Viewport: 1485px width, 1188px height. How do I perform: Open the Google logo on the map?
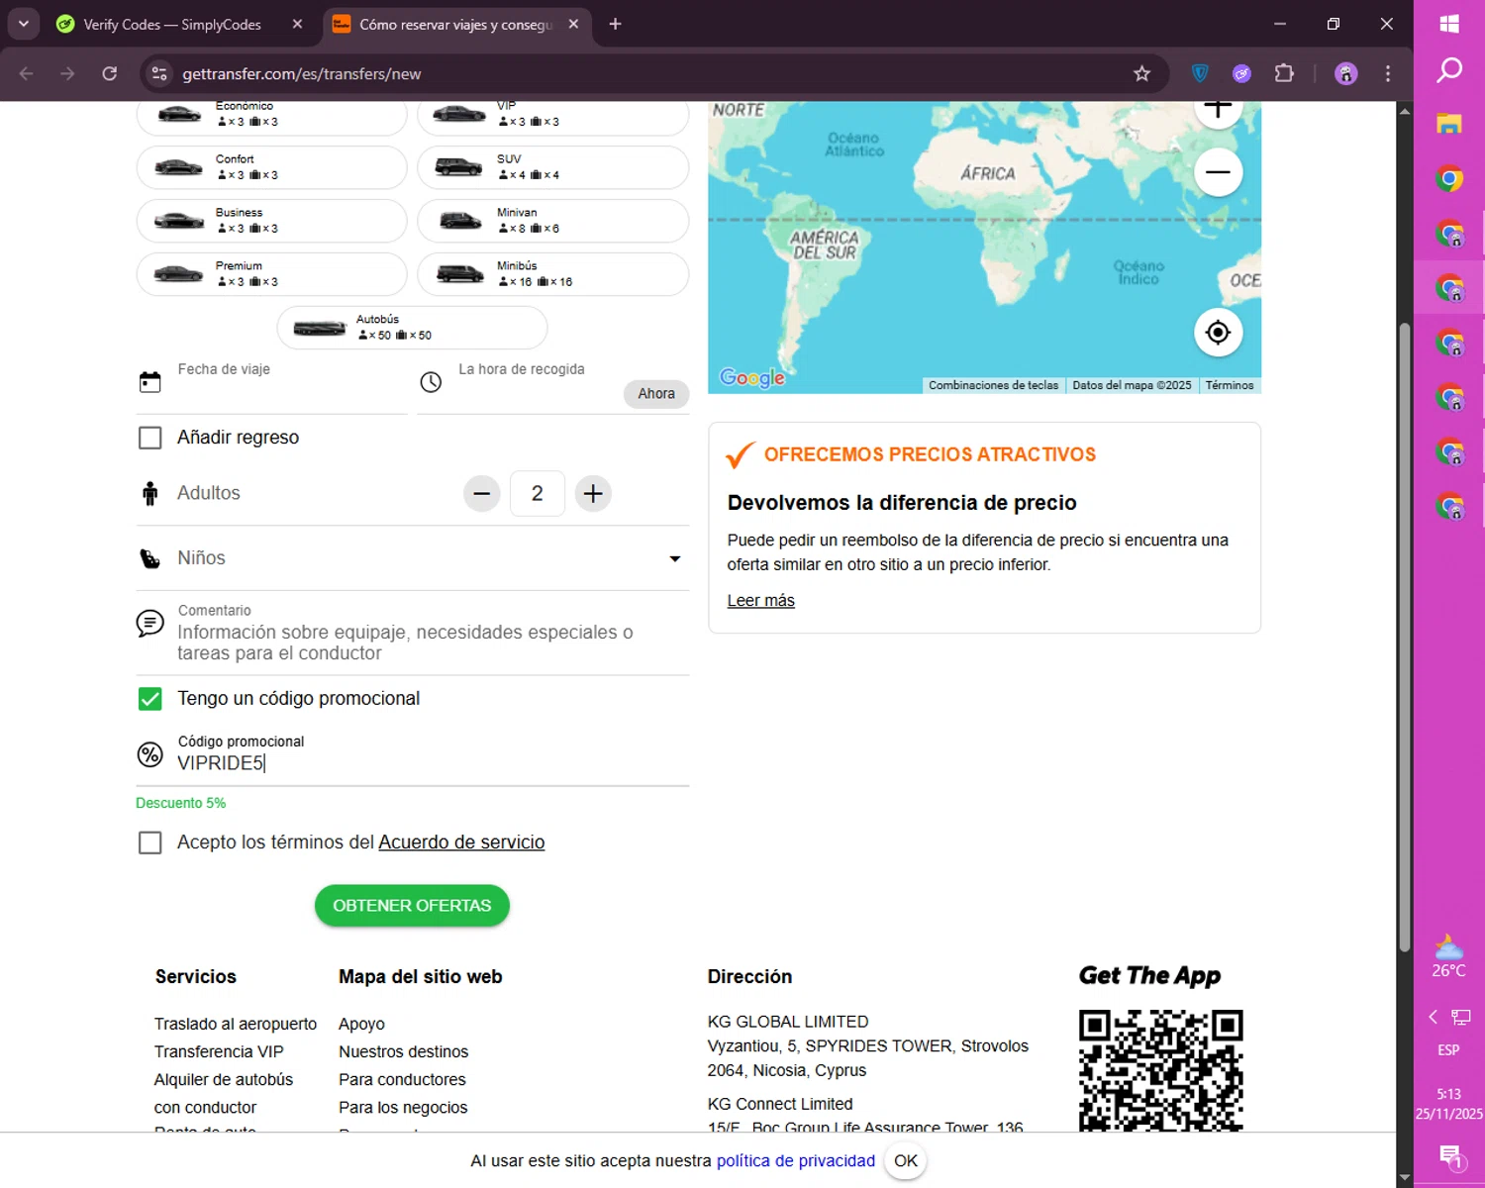pos(752,378)
